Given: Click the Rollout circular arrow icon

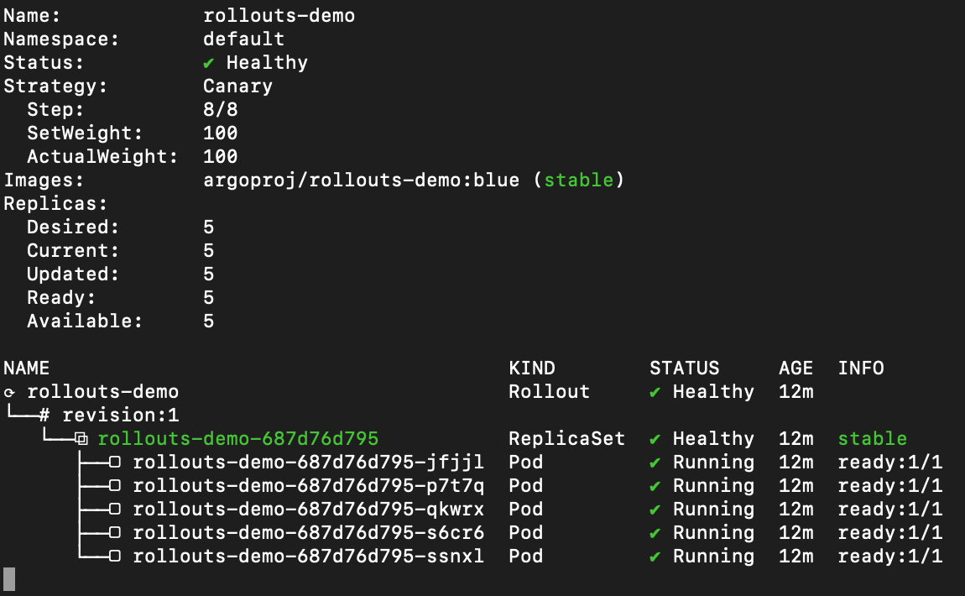Looking at the screenshot, I should (9, 392).
